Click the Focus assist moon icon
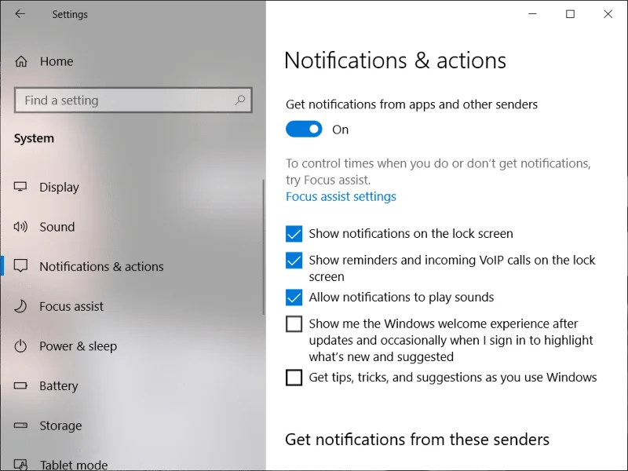Image resolution: width=628 pixels, height=471 pixels. click(x=20, y=306)
